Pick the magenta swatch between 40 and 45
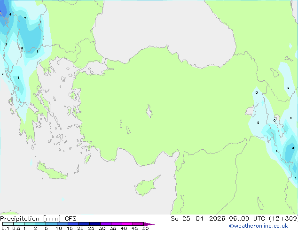 pos(127,224)
